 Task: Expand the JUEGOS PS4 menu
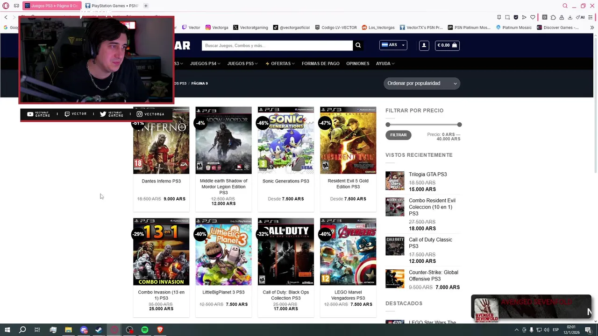click(x=205, y=63)
